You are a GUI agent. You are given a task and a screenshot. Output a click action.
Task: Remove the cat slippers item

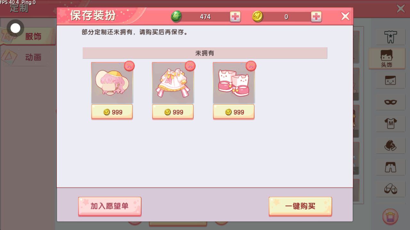tap(251, 66)
